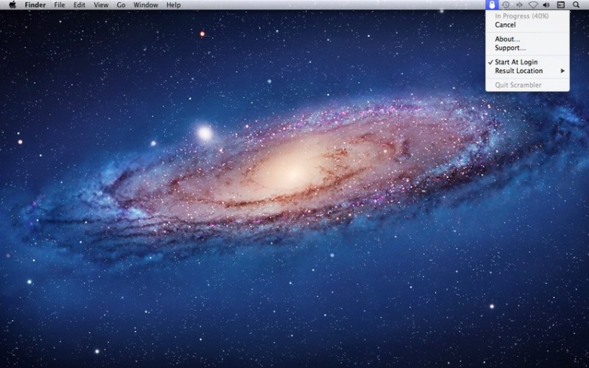The height and width of the screenshot is (368, 589).
Task: Toggle Start At Login checkmark
Action: coord(528,62)
